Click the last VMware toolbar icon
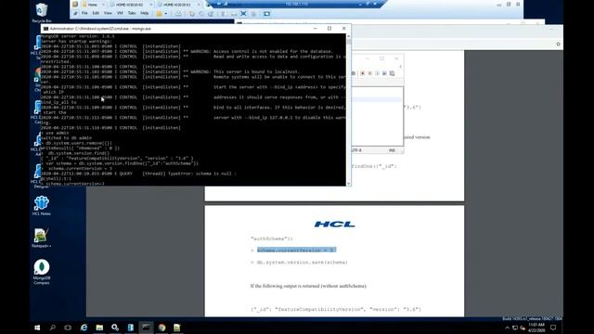Viewport: 594px width, 334px height. click(x=266, y=14)
